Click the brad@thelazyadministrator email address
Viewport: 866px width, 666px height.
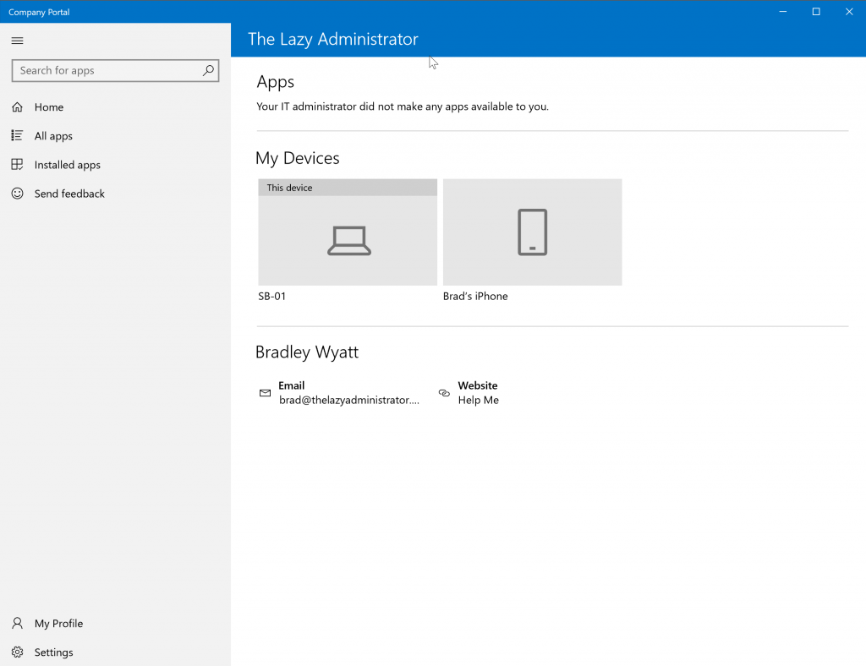[349, 400]
